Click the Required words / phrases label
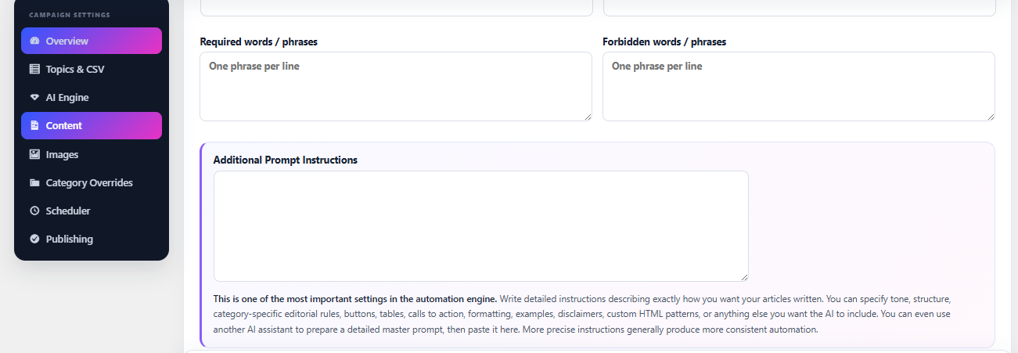 point(259,41)
